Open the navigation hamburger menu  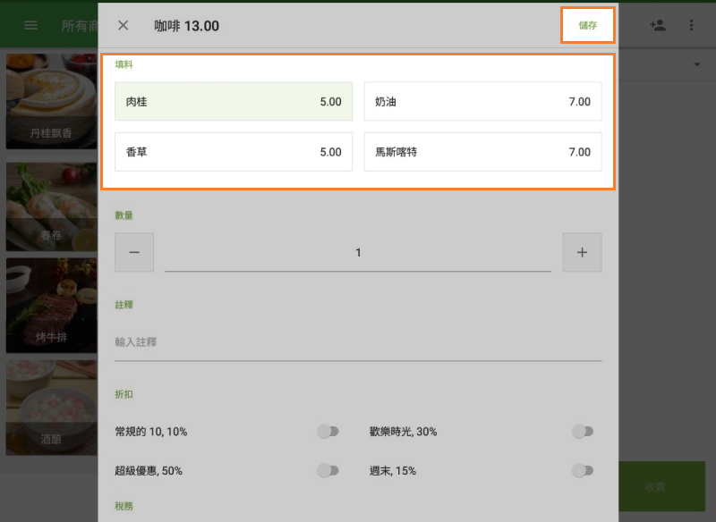tap(31, 24)
